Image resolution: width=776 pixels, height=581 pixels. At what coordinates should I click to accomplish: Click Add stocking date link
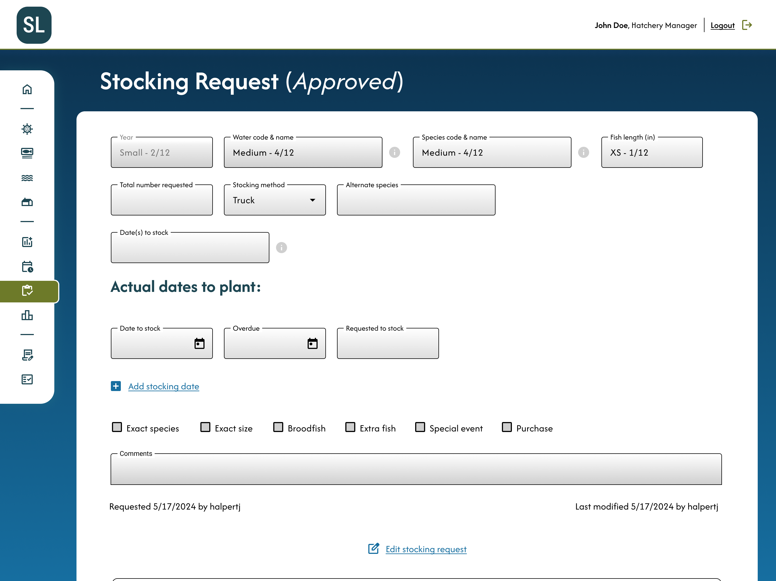[x=164, y=386]
